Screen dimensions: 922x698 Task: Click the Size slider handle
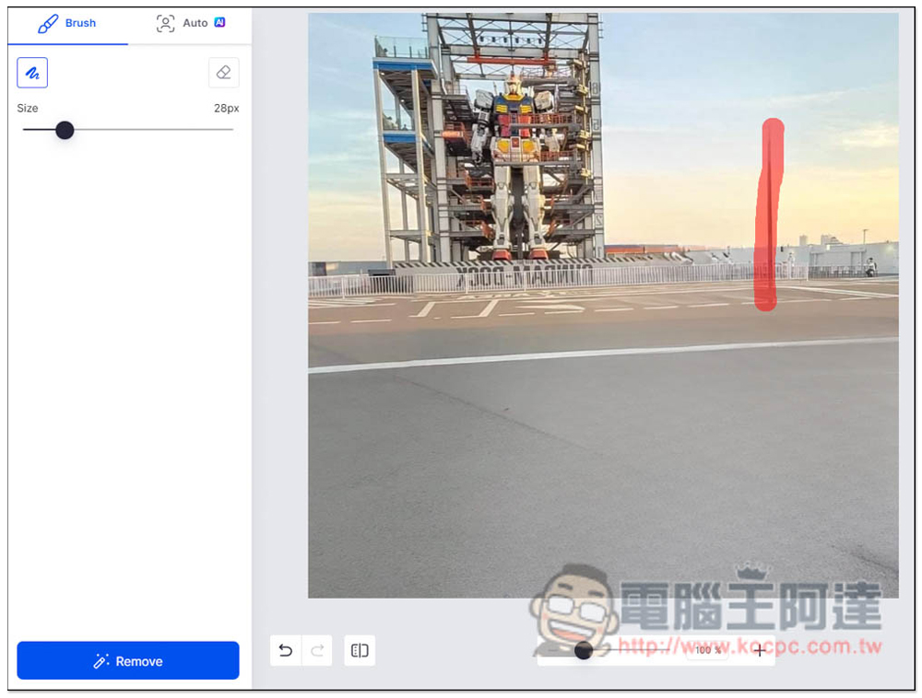(65, 130)
